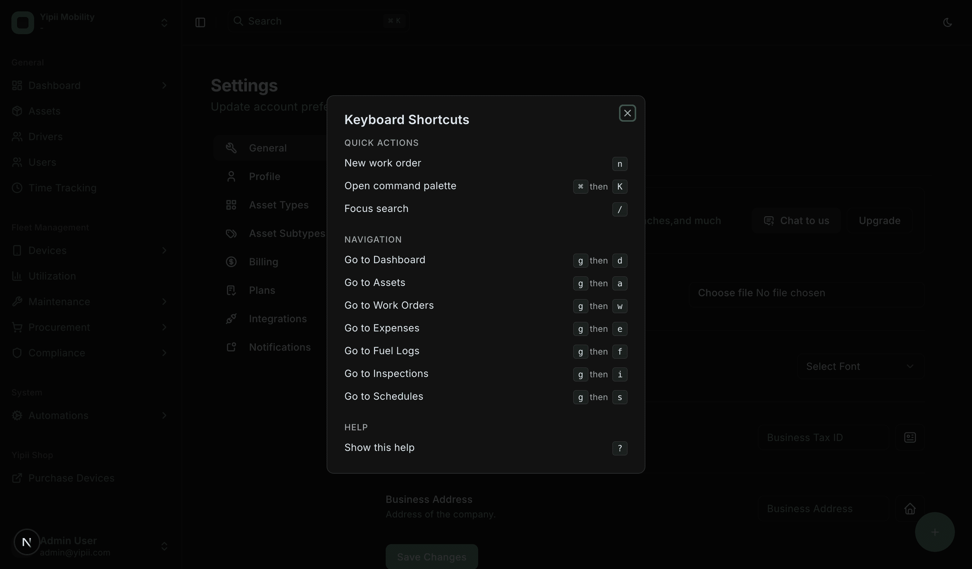Click the 'e' key badge for Go to Expenses

click(x=619, y=329)
